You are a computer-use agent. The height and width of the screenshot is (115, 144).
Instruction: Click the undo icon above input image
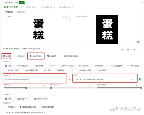tap(64, 17)
